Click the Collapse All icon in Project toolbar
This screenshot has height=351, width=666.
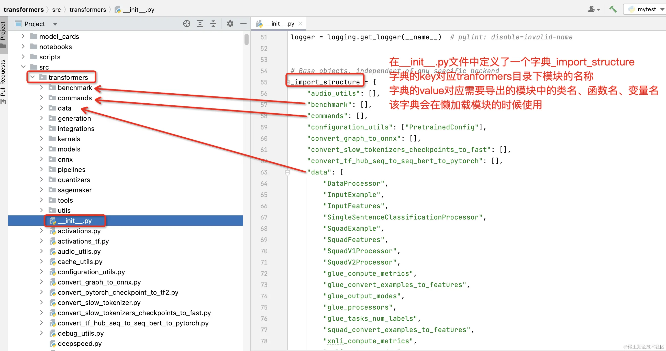pyautogui.click(x=213, y=24)
